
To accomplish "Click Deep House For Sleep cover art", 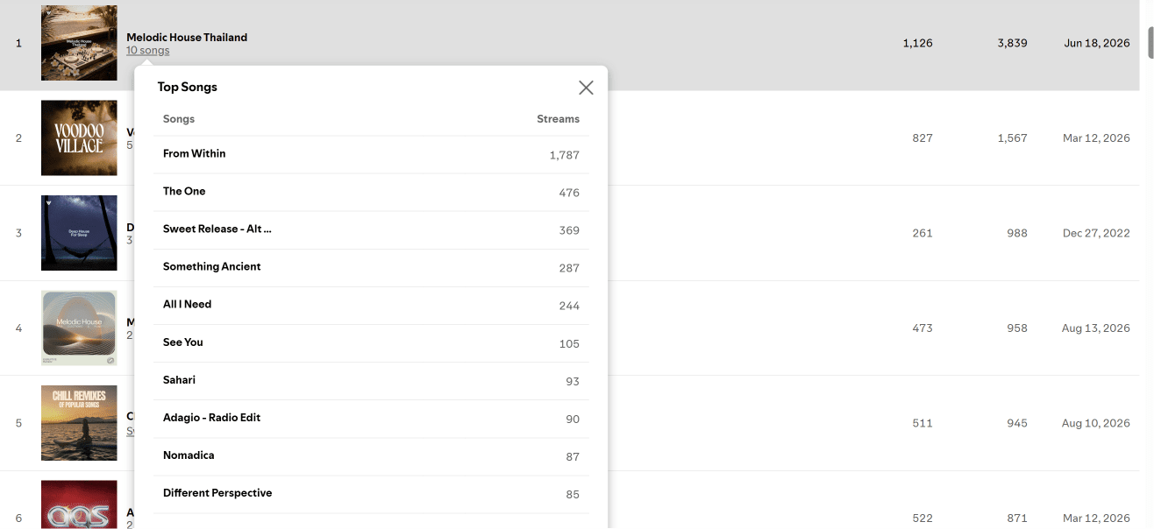I will (79, 233).
